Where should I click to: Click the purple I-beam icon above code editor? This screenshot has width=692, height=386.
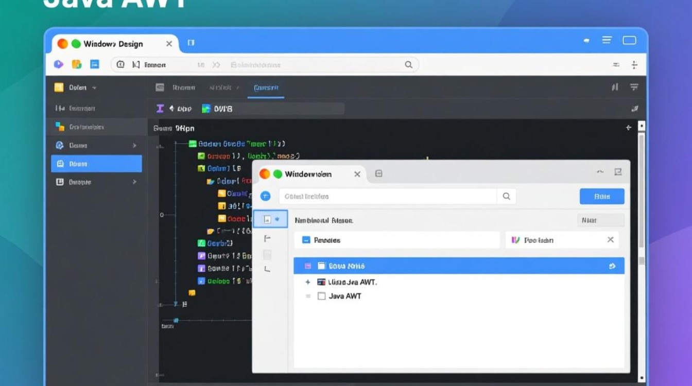coord(160,109)
